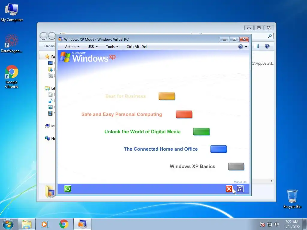Viewport: 307px width, 230px height.
Task: Click the Explorer search magnifier icon
Action: (x=270, y=36)
